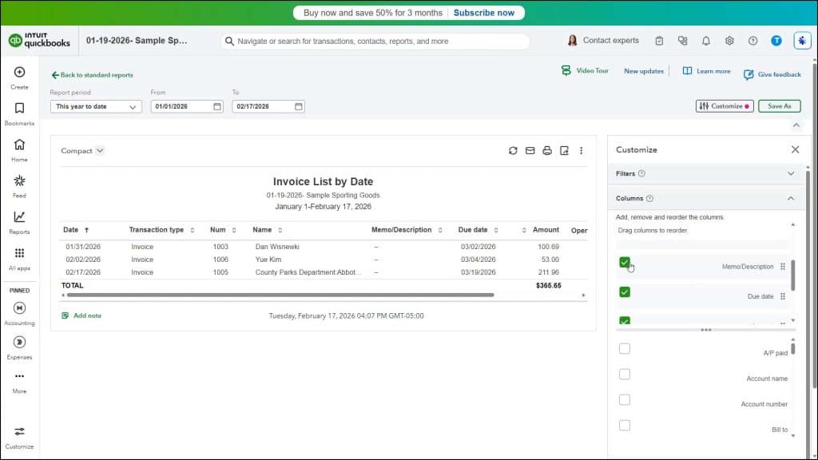Print the Invoice List by Date report
818x460 pixels.
point(547,150)
